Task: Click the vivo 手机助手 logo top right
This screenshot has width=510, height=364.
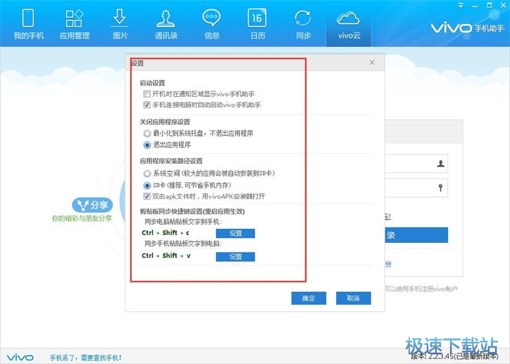Action: (467, 28)
